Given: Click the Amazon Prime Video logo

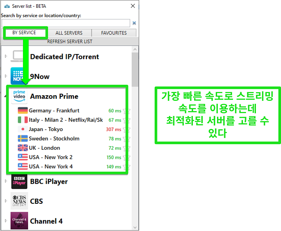Looking at the screenshot, I should (x=19, y=96).
